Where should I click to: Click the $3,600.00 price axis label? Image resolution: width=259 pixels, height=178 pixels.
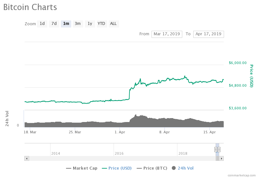238,108
